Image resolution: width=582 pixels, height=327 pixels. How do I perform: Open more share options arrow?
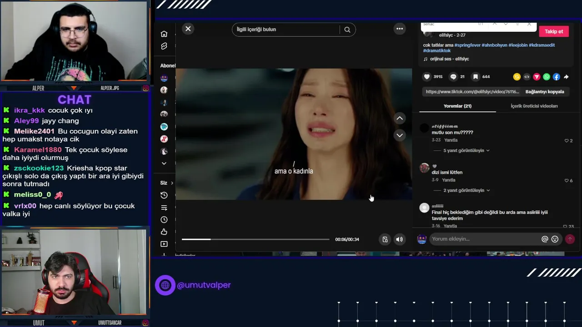pyautogui.click(x=567, y=77)
